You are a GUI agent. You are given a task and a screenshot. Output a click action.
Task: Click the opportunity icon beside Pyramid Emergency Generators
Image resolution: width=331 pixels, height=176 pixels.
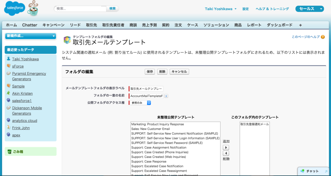(x=8, y=73)
